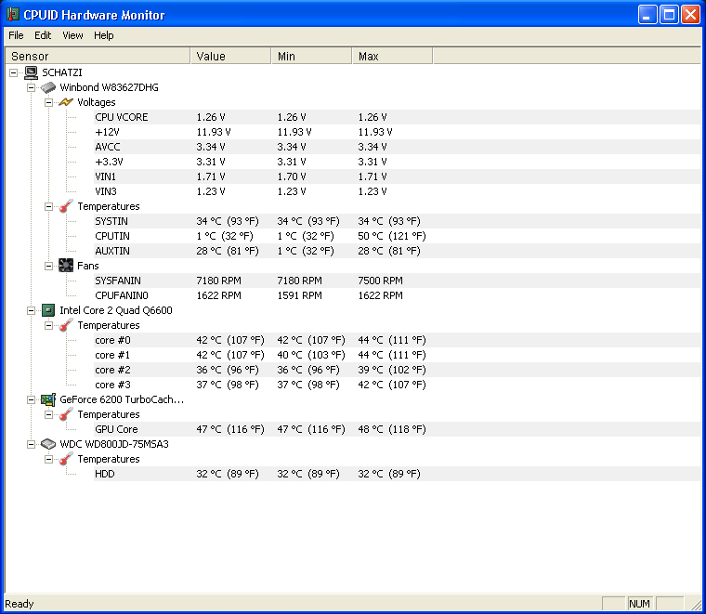Click the Intel Core 2 Quad CPU icon
The width and height of the screenshot is (706, 614).
(x=48, y=310)
